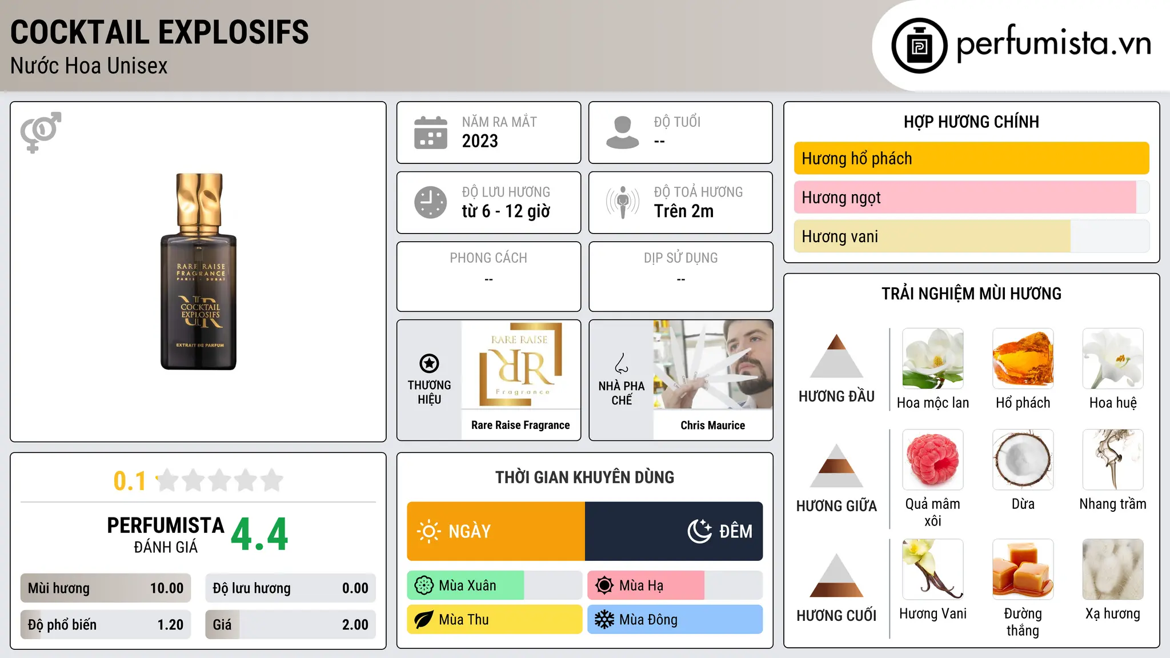Screen dimensions: 1170x658
Task: Click the Hương ngọt accord bar
Action: pyautogui.click(x=972, y=197)
